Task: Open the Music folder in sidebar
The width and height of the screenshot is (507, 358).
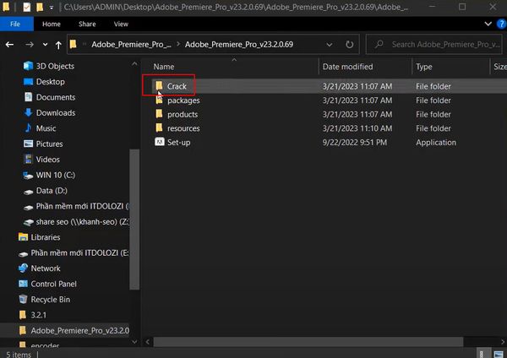Action: click(x=46, y=128)
